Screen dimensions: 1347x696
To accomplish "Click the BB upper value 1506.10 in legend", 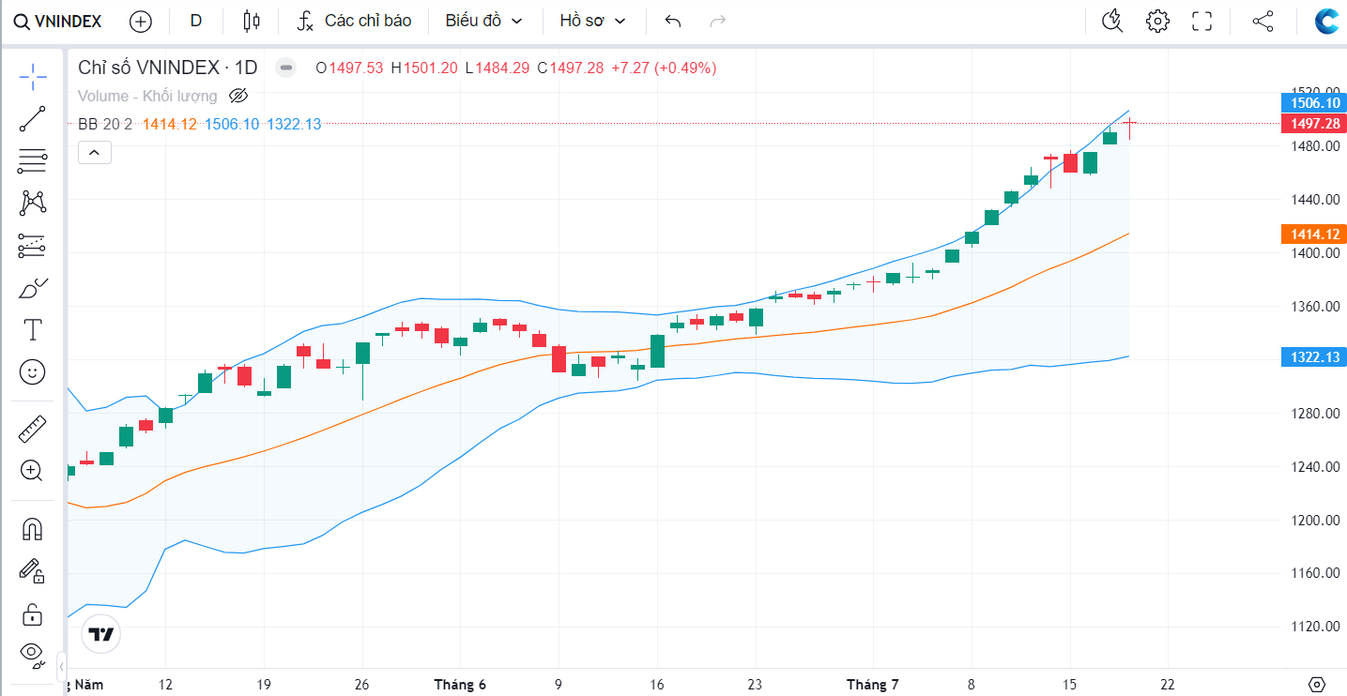I will pyautogui.click(x=232, y=124).
